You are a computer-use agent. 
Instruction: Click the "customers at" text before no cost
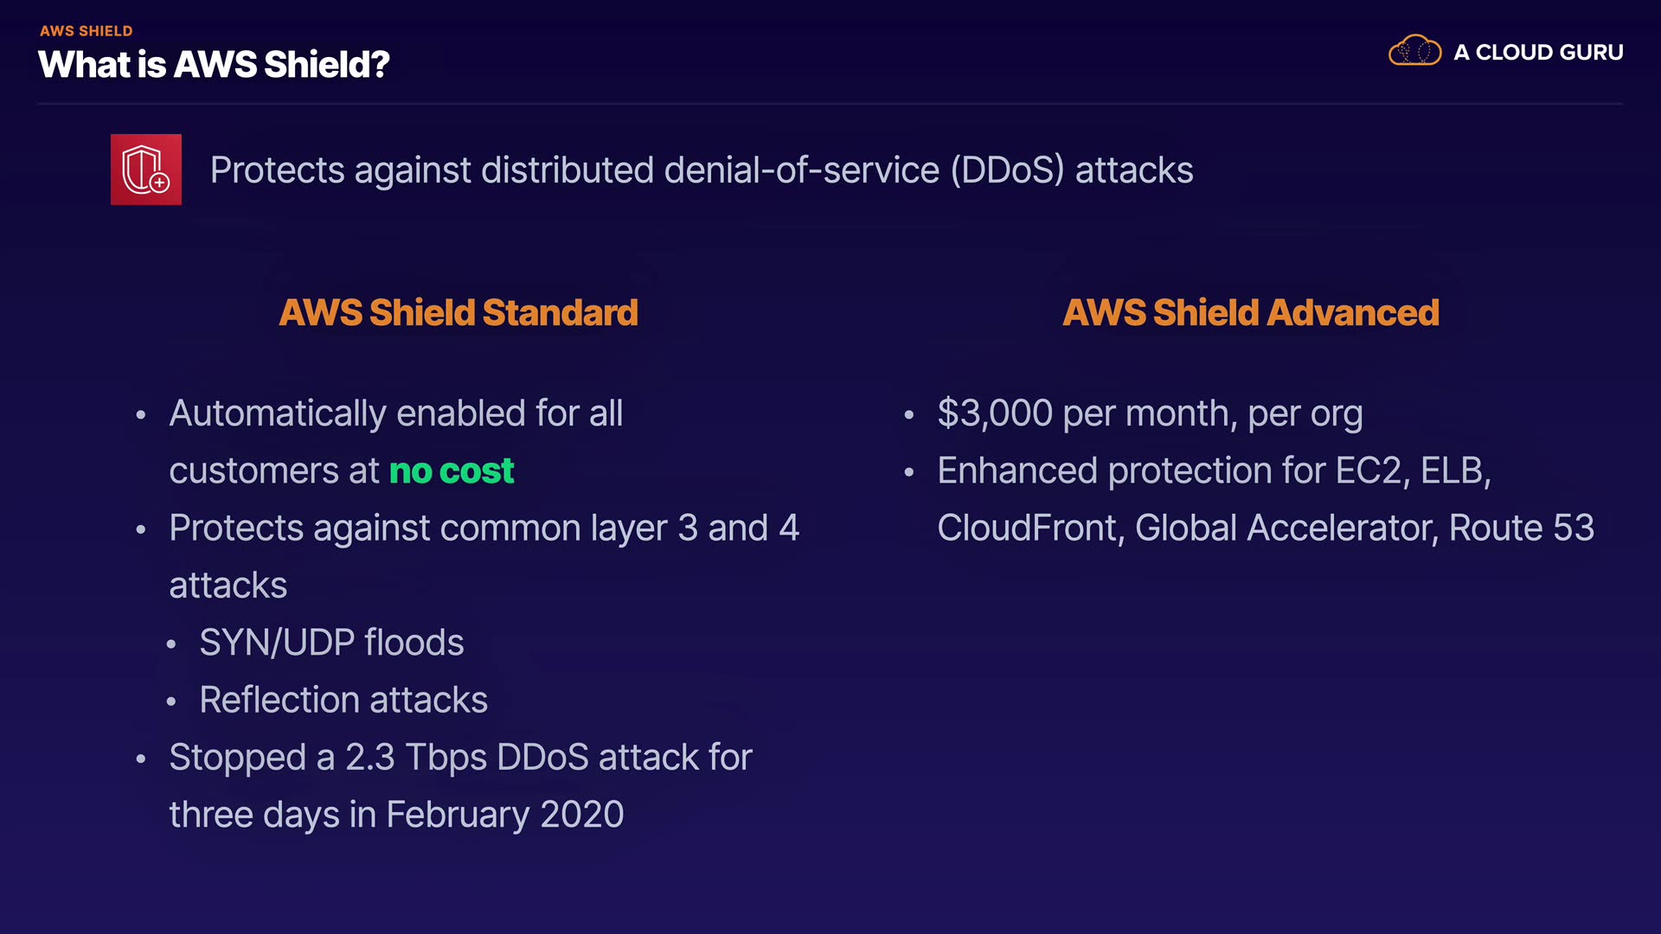click(274, 471)
